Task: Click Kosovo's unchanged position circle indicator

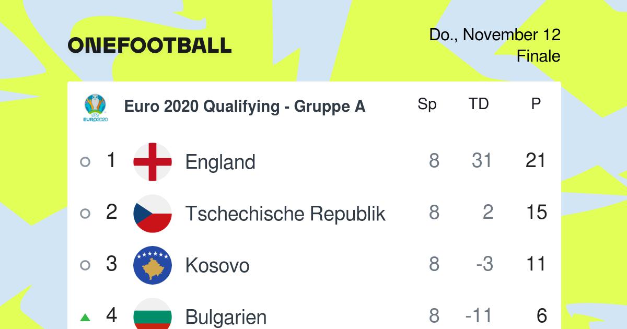Action: click(85, 265)
